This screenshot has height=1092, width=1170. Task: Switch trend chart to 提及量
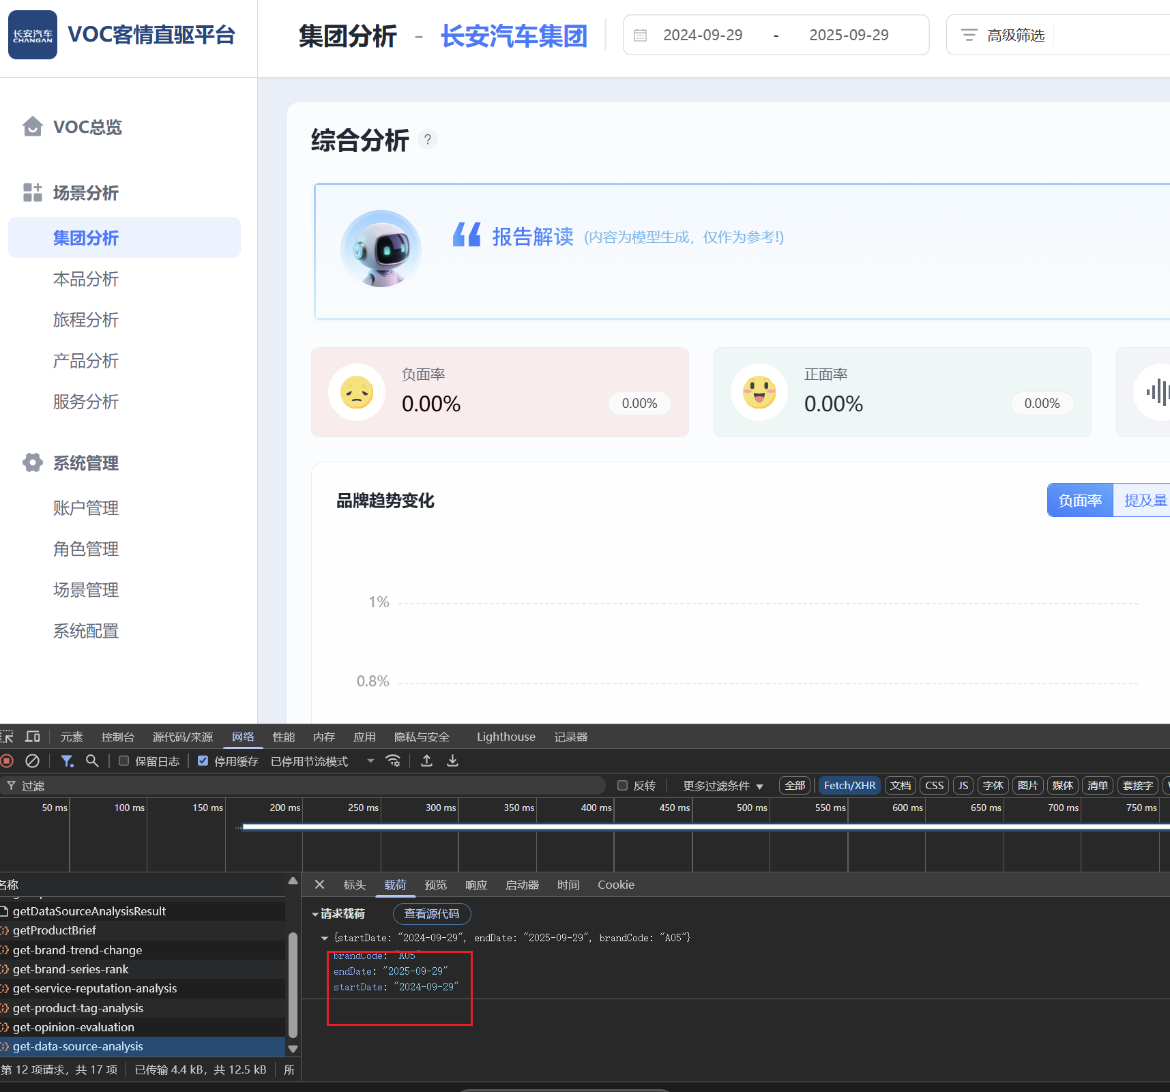1145,501
